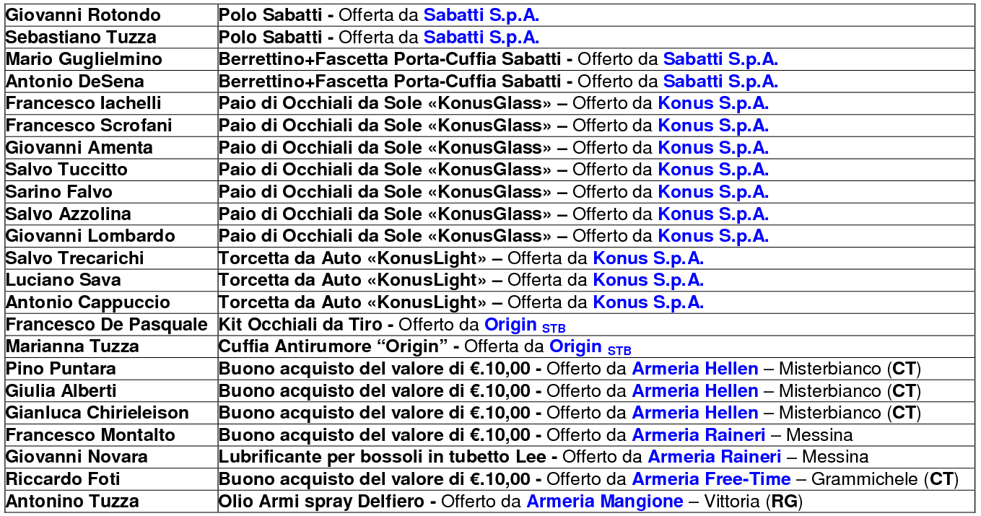Screen dimensions: 981x516
Task: Click the name Salvo Trecarichi
Action: [x=75, y=258]
